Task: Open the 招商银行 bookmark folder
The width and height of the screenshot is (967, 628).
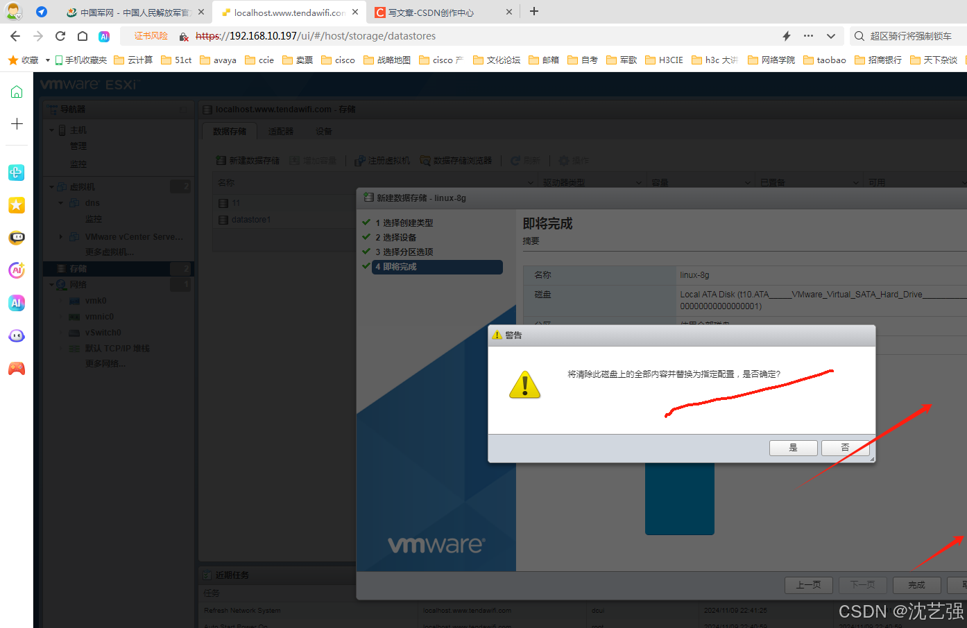Action: pyautogui.click(x=878, y=60)
